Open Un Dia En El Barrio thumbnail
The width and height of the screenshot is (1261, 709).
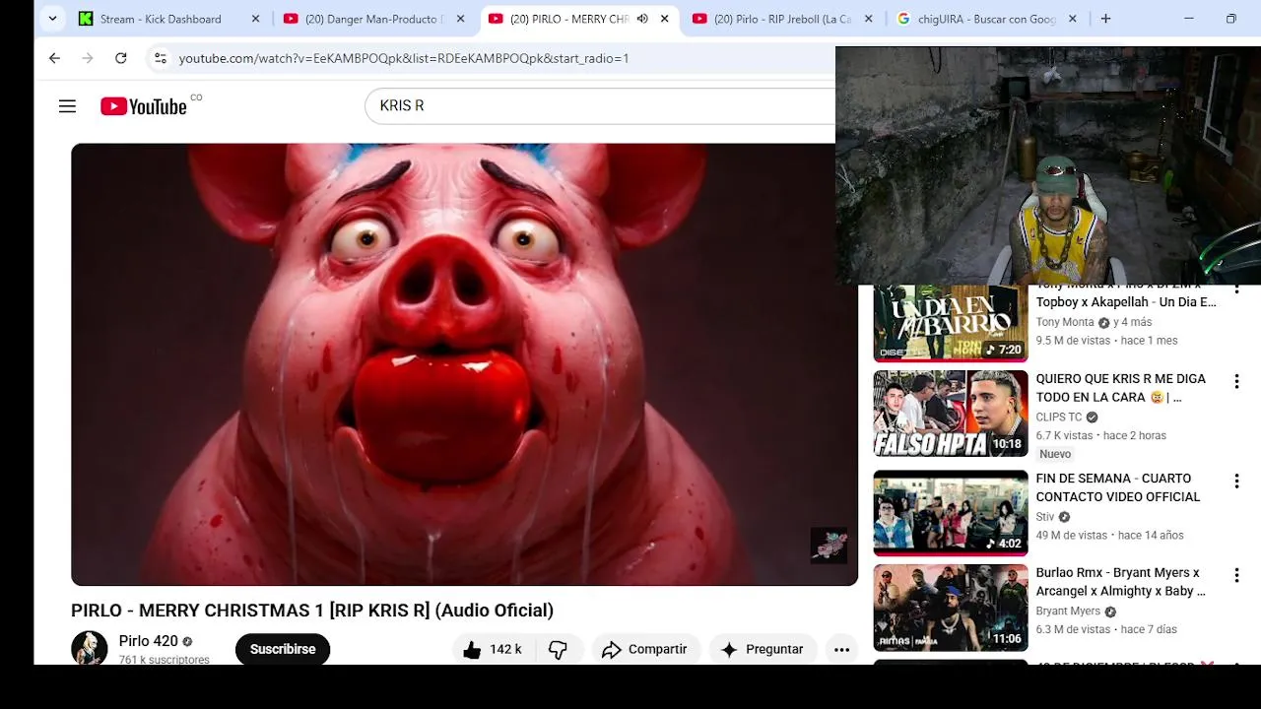pyautogui.click(x=951, y=324)
